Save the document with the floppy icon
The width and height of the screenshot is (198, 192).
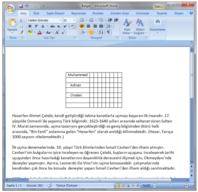point(21,6)
